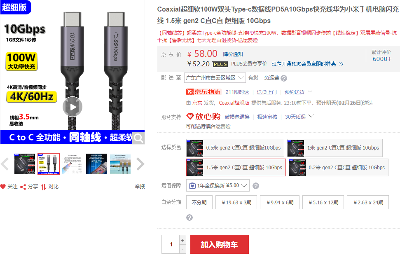Click the heart 关注 icon
This screenshot has height=255, width=400.
(3, 187)
